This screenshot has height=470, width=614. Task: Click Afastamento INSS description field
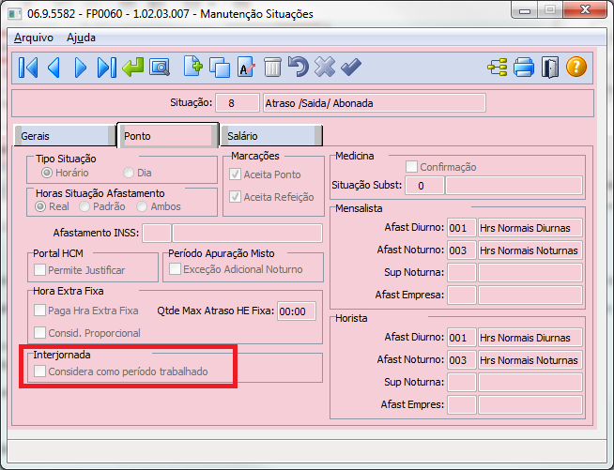click(248, 234)
